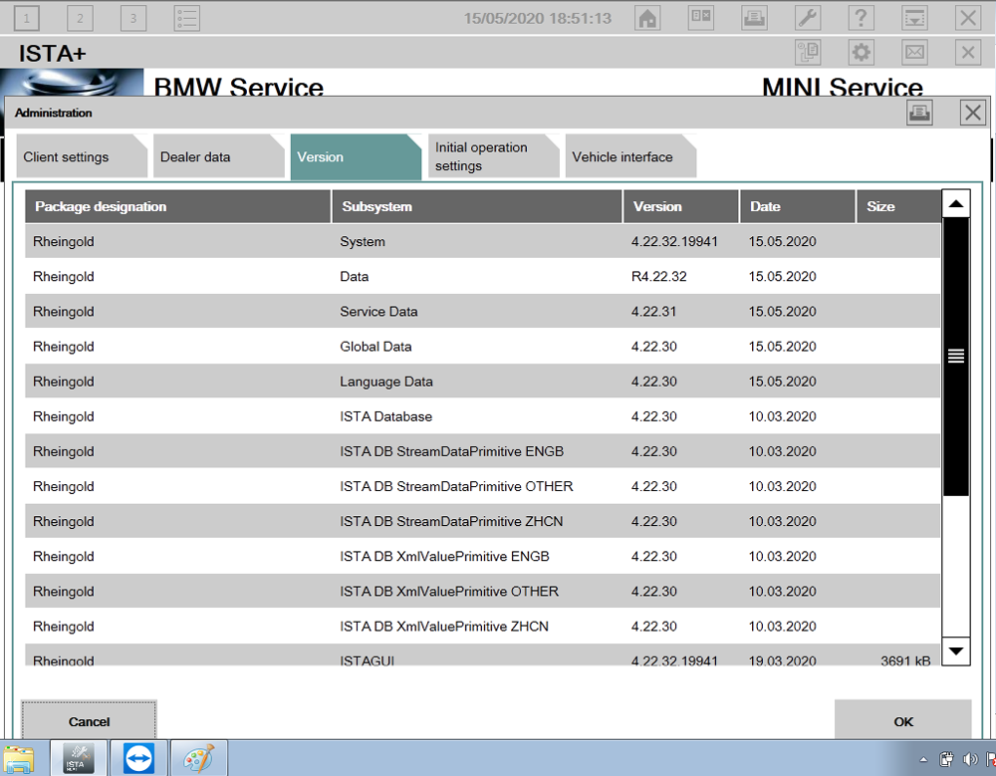Click the documents copy icon beside ISTA+
Image resolution: width=996 pixels, height=776 pixels.
(808, 52)
